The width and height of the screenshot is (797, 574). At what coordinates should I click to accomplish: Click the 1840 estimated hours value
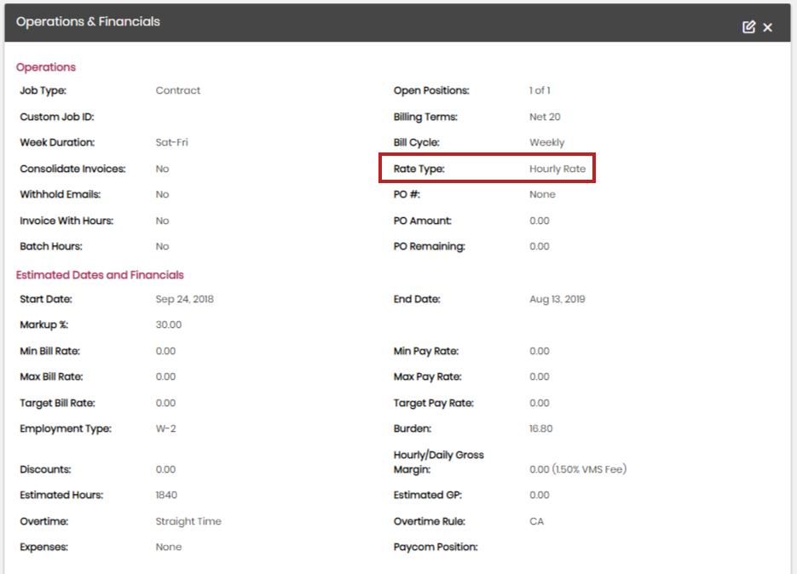pos(166,495)
